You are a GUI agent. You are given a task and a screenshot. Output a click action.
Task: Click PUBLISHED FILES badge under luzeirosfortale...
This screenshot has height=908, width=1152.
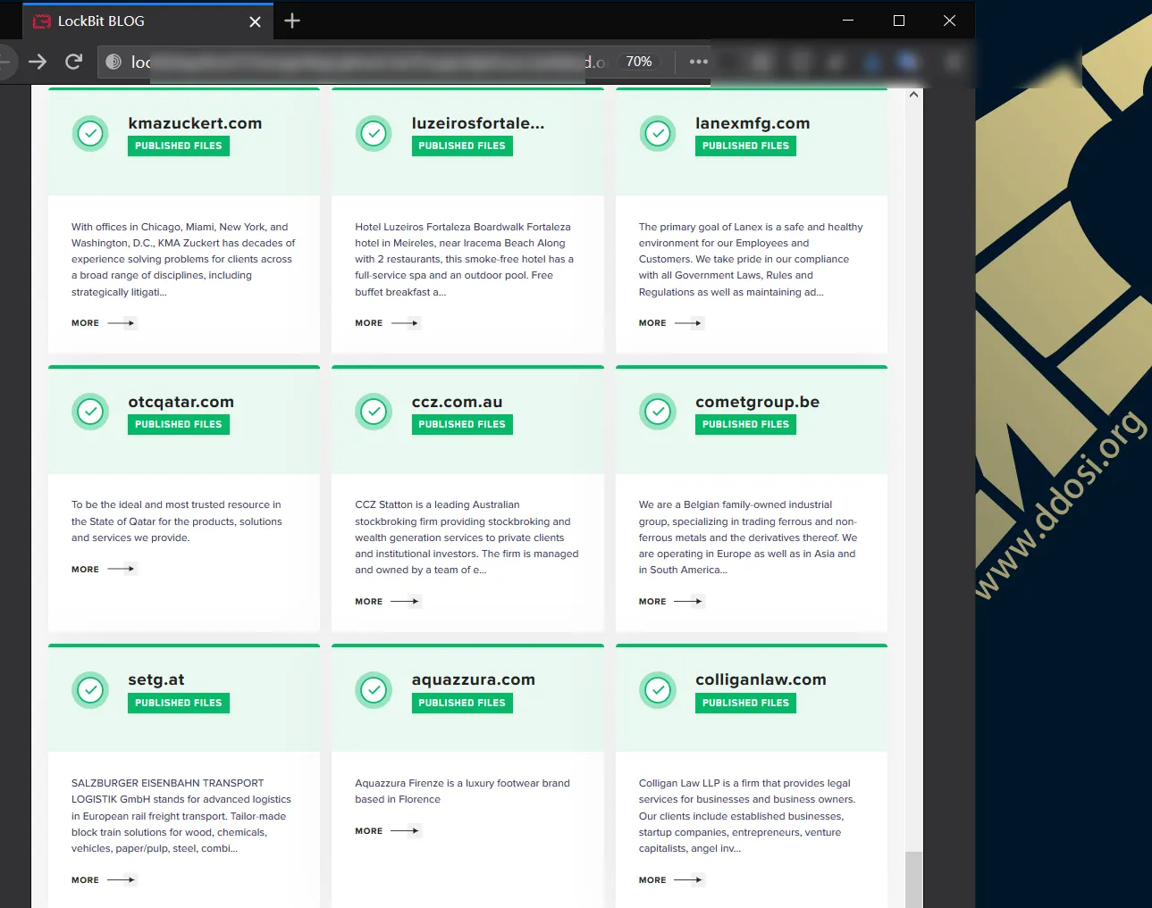[462, 146]
